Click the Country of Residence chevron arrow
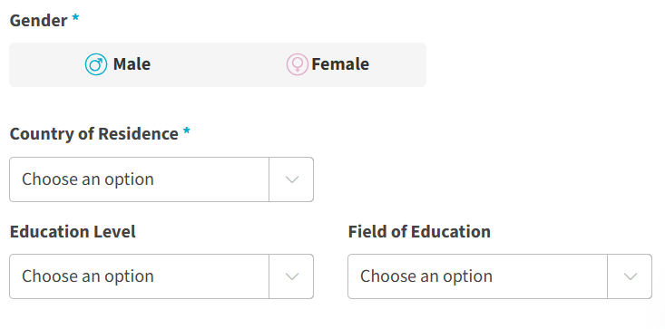665x329 pixels. tap(292, 179)
